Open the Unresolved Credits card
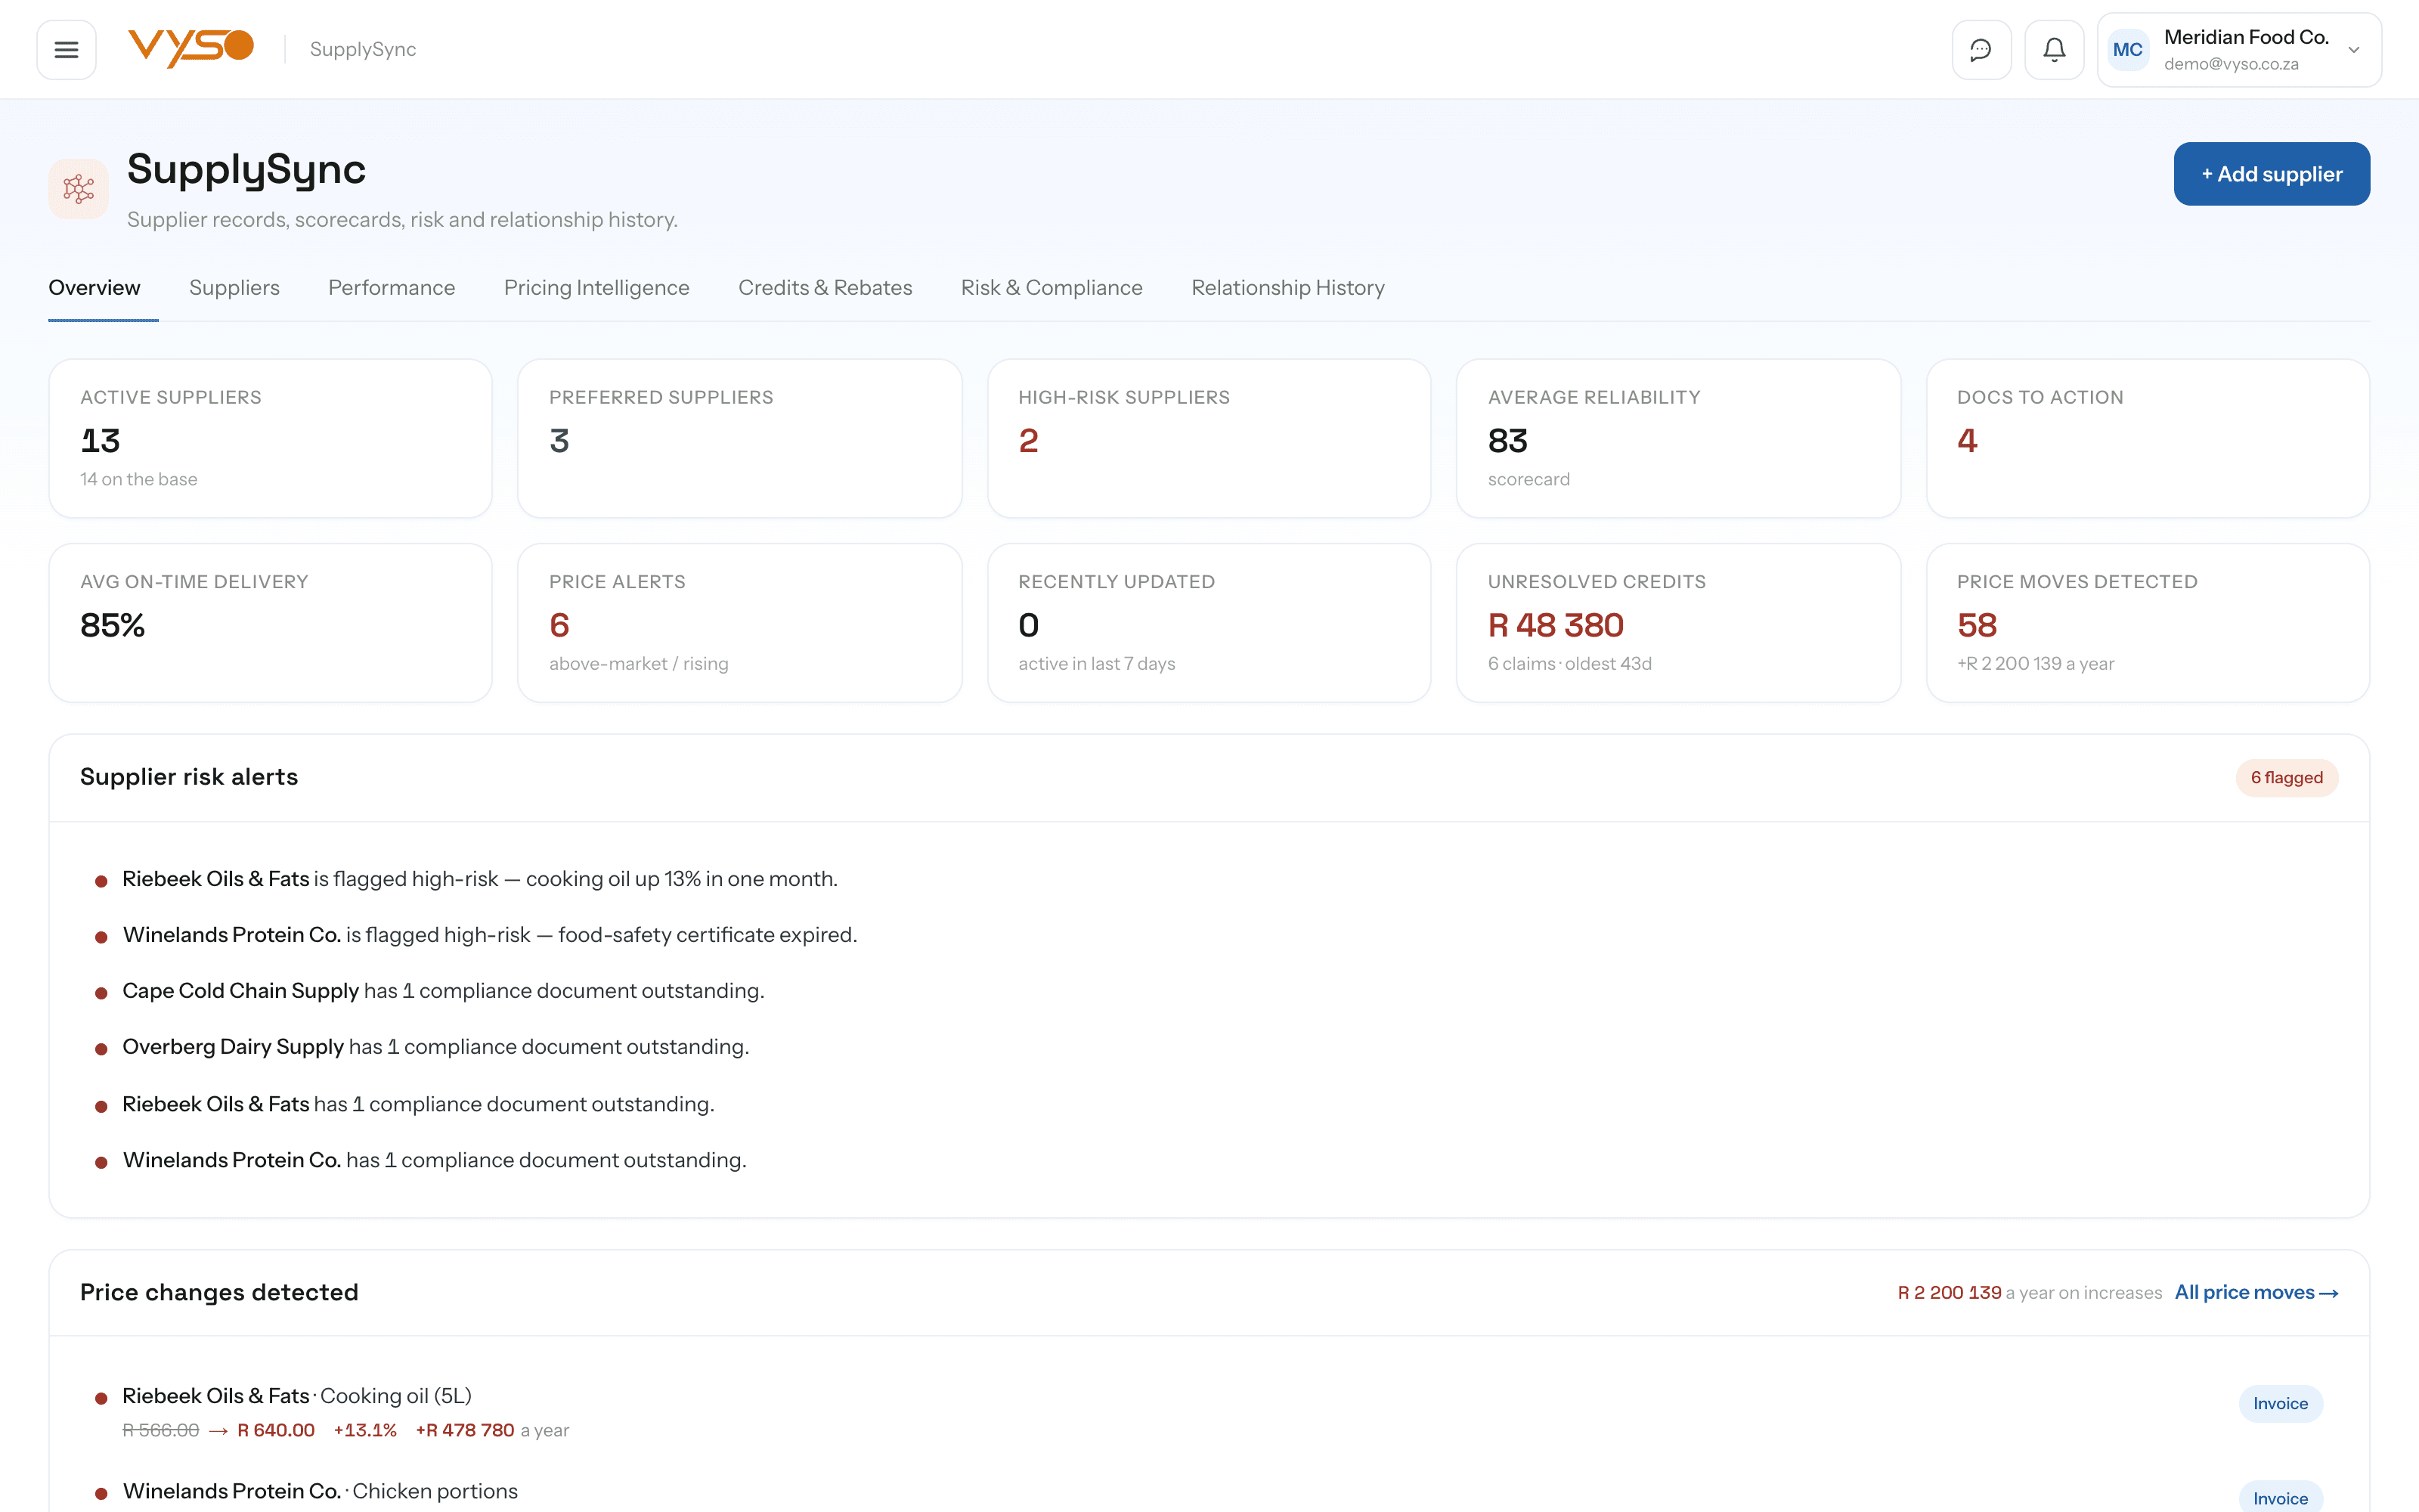Screen dimensions: 2419x1512 (1678, 622)
